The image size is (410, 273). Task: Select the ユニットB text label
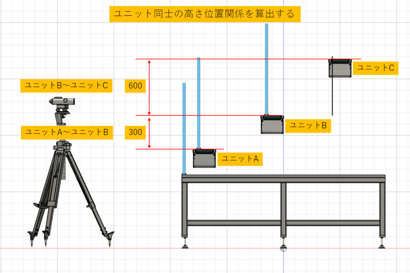pos(308,126)
